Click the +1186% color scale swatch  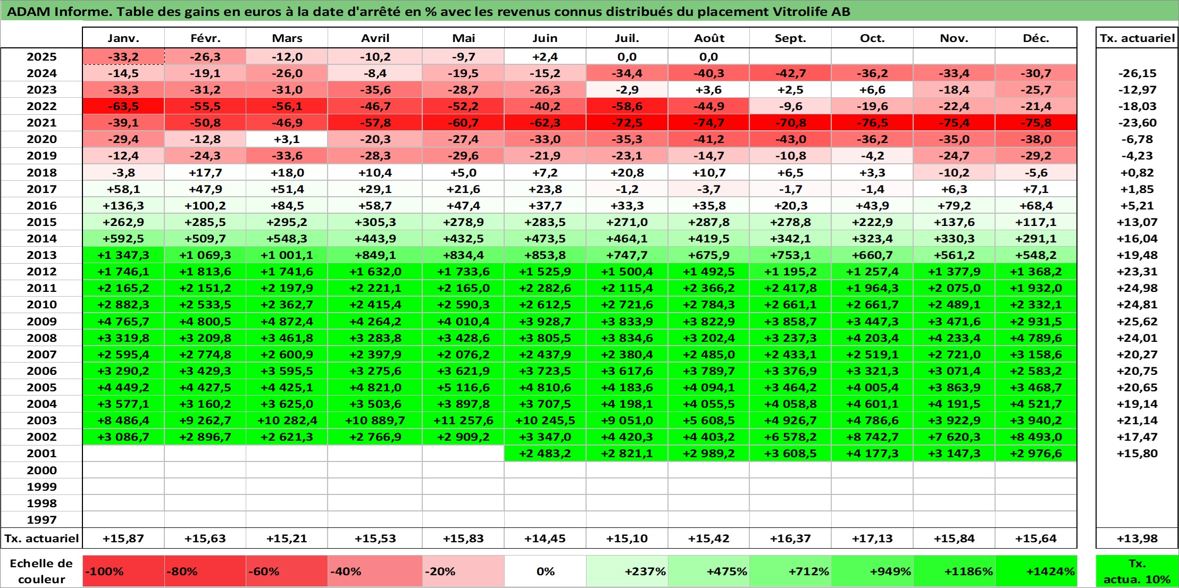pyautogui.click(x=954, y=572)
